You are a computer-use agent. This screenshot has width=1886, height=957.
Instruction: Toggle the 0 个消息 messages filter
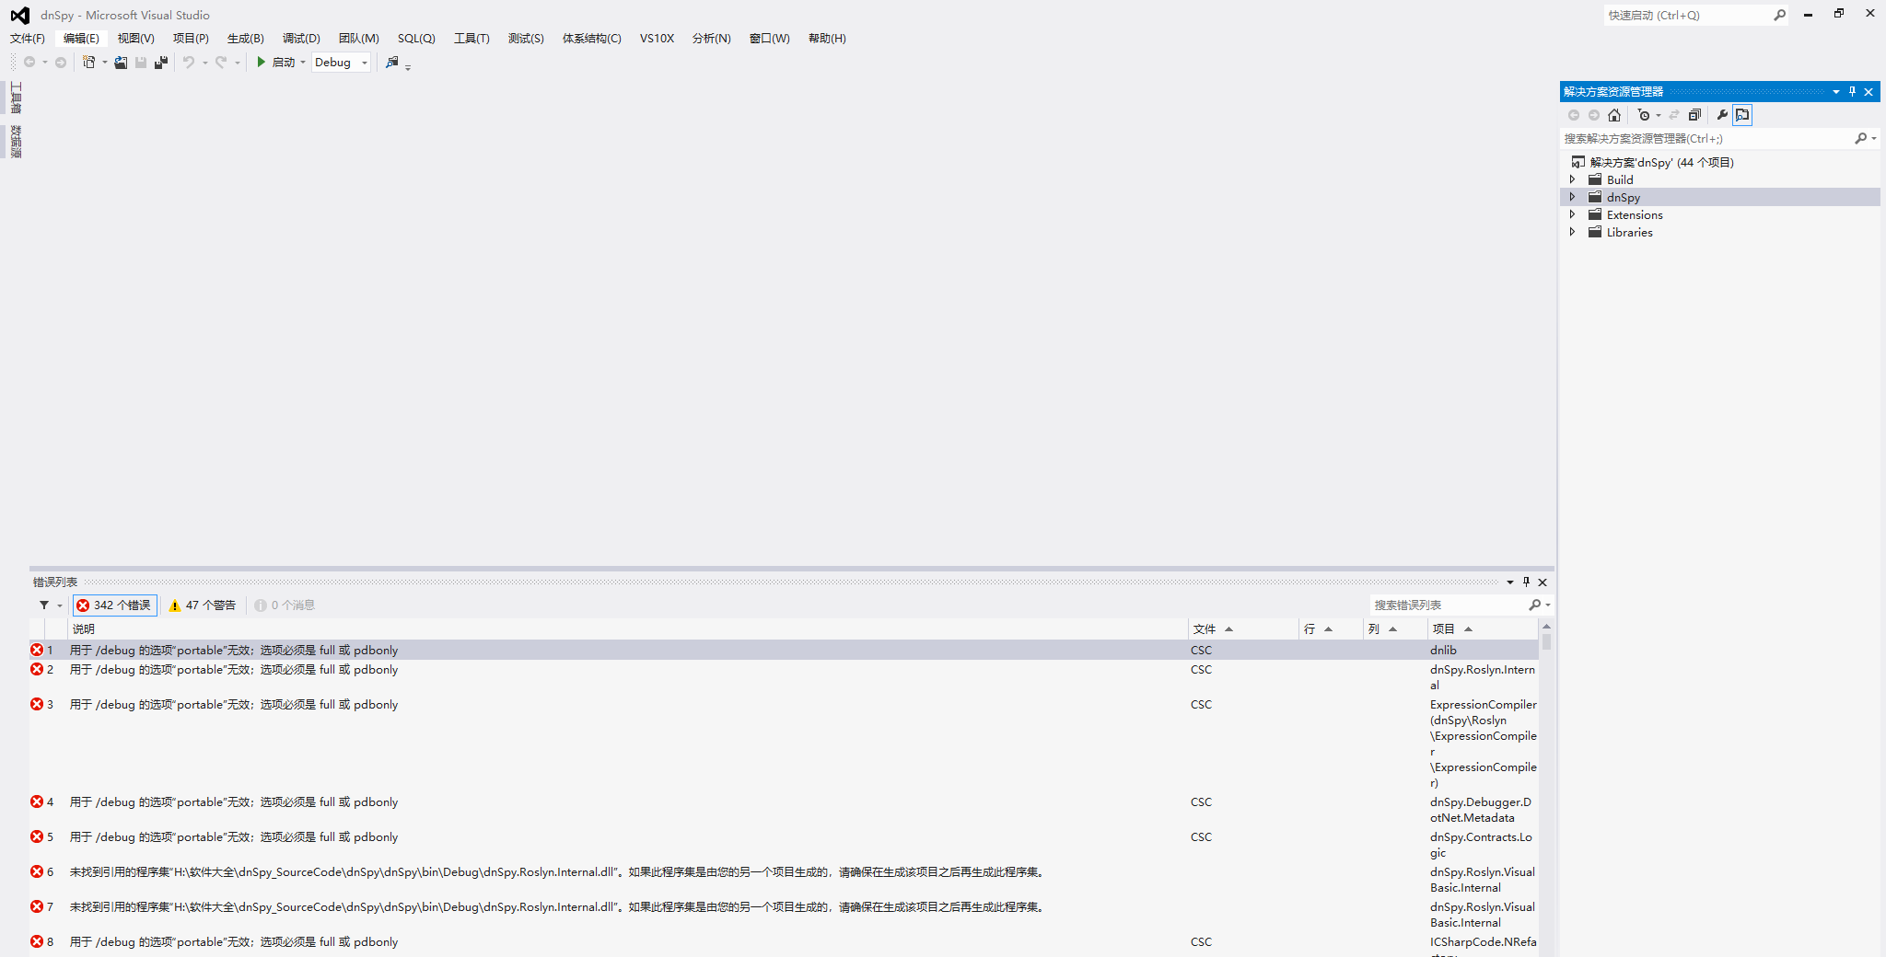(285, 605)
